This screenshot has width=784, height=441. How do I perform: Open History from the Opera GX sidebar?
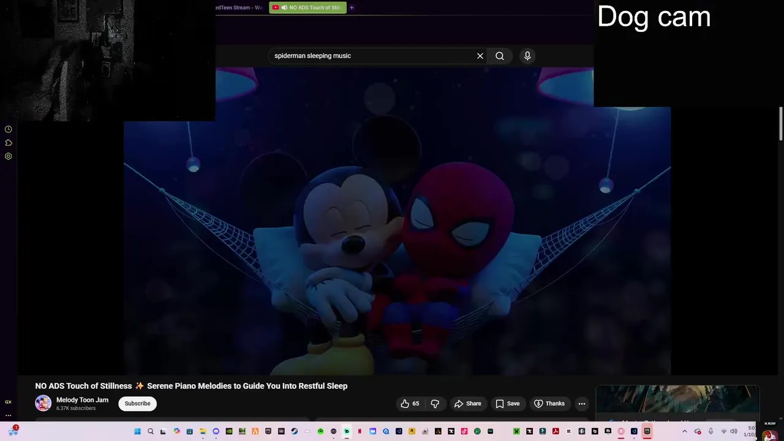coord(9,129)
